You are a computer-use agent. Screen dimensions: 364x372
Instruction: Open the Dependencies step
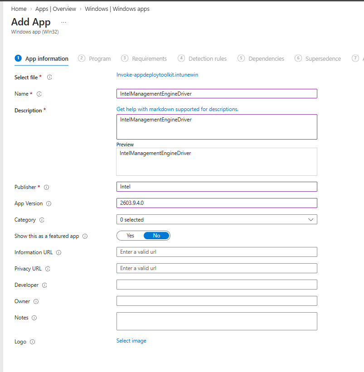pos(261,58)
